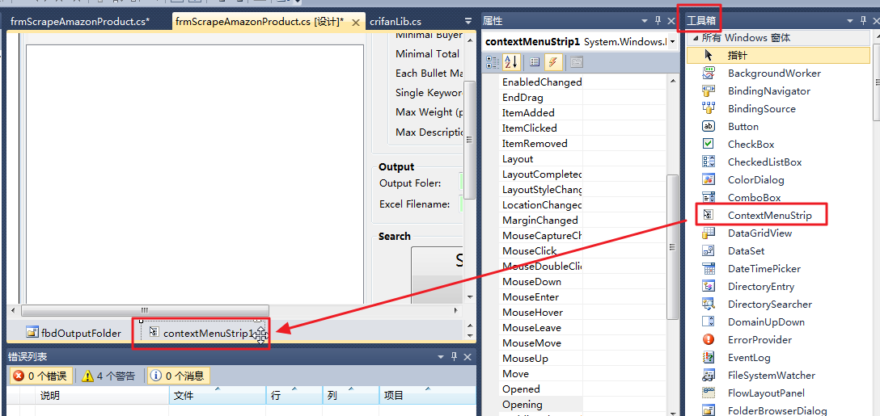Select the EnabledChanged event row

(582, 82)
